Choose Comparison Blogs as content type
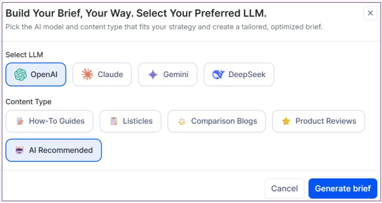Viewport: 382px width, 203px height. (217, 121)
